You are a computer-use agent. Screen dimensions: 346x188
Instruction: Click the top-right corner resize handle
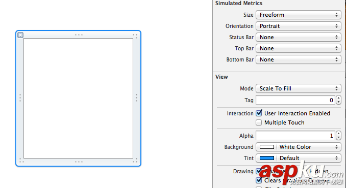click(x=135, y=36)
